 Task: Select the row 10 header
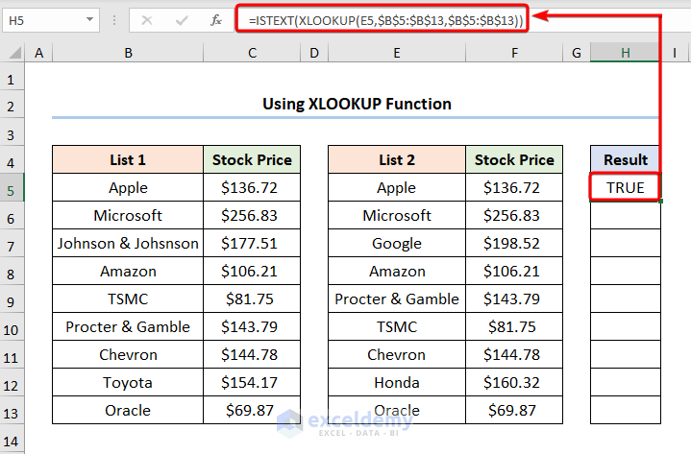coord(12,327)
